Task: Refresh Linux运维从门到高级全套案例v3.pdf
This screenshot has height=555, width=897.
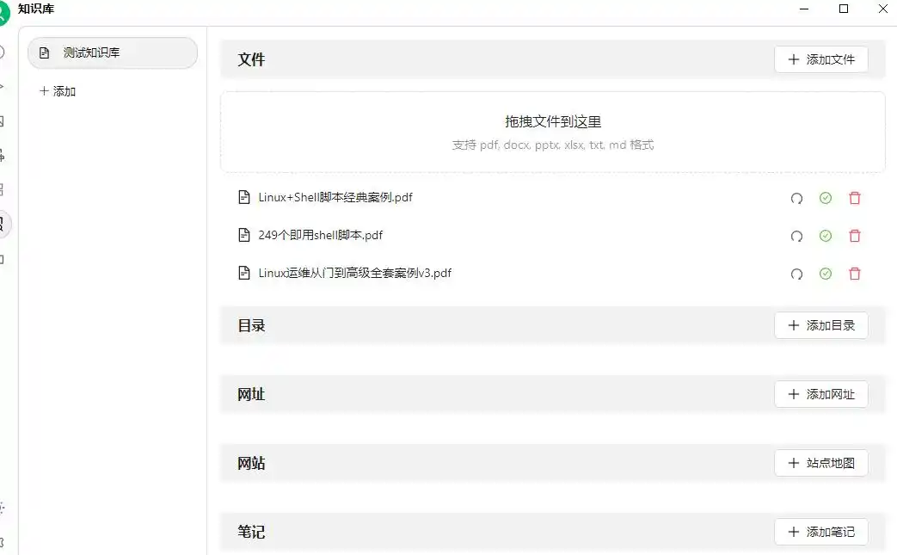Action: (796, 274)
